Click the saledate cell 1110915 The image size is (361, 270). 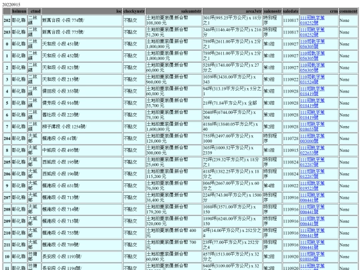tap(291, 151)
